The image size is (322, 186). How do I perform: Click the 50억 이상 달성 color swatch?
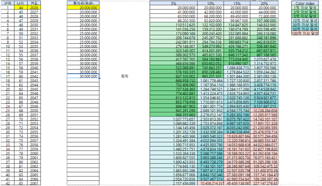pyautogui.click(x=305, y=29)
